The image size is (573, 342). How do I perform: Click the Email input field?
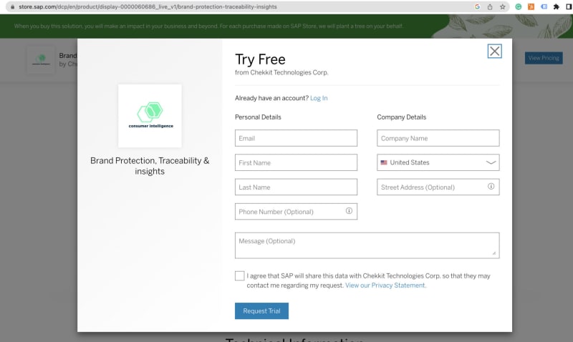[296, 138]
